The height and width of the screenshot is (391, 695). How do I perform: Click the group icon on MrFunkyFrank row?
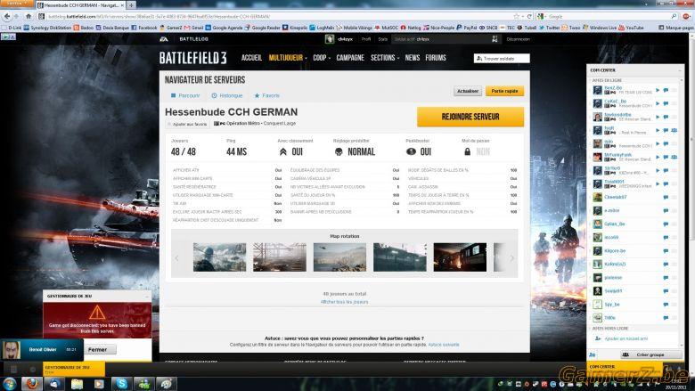675,157
